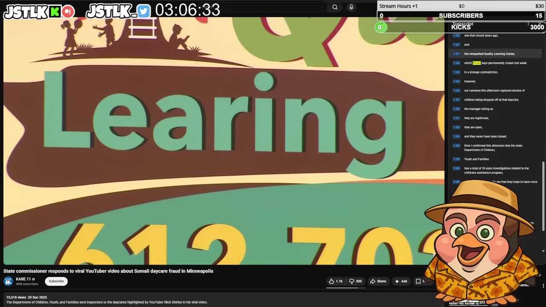The width and height of the screenshot is (546, 307).
Task: Jump to transcript timestamp 1:56
Action: tap(456, 146)
